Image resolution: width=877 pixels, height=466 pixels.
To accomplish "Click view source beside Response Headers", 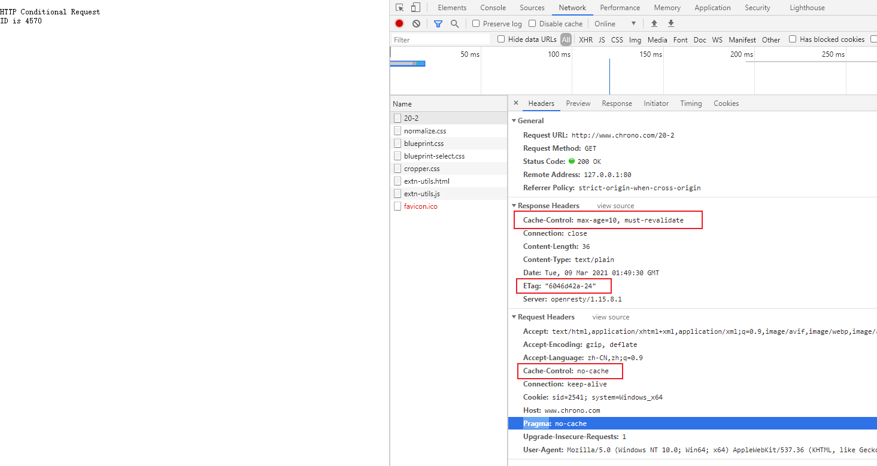I will [615, 206].
